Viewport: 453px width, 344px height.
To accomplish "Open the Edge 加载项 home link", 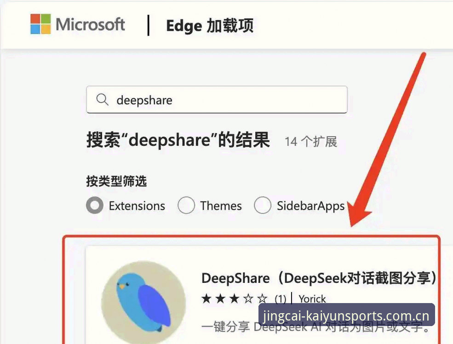I will [210, 26].
